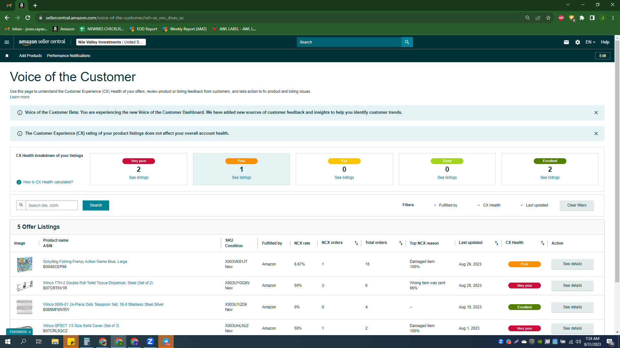Open the EN language dropdown
The height and width of the screenshot is (348, 620).
(x=590, y=42)
